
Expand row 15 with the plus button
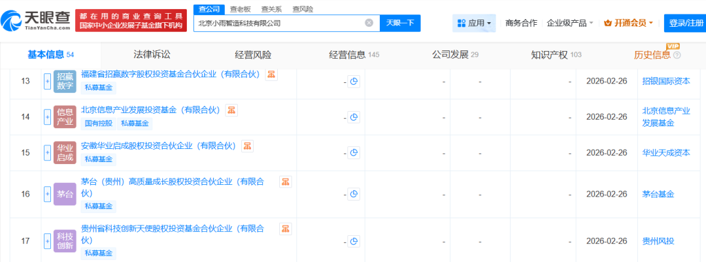pyautogui.click(x=47, y=153)
